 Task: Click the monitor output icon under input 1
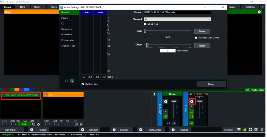34,125
